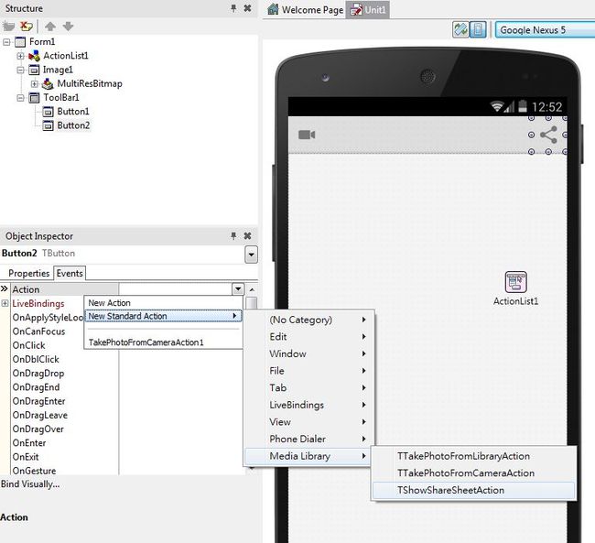
Task: Switch to the Unit1 tab
Action: (x=368, y=9)
